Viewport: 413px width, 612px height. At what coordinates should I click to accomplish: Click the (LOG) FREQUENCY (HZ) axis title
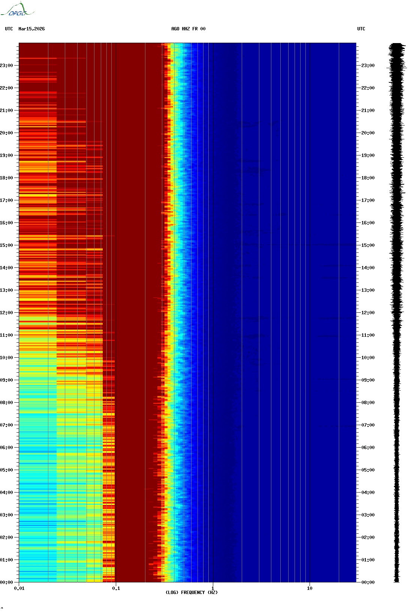[x=192, y=593]
